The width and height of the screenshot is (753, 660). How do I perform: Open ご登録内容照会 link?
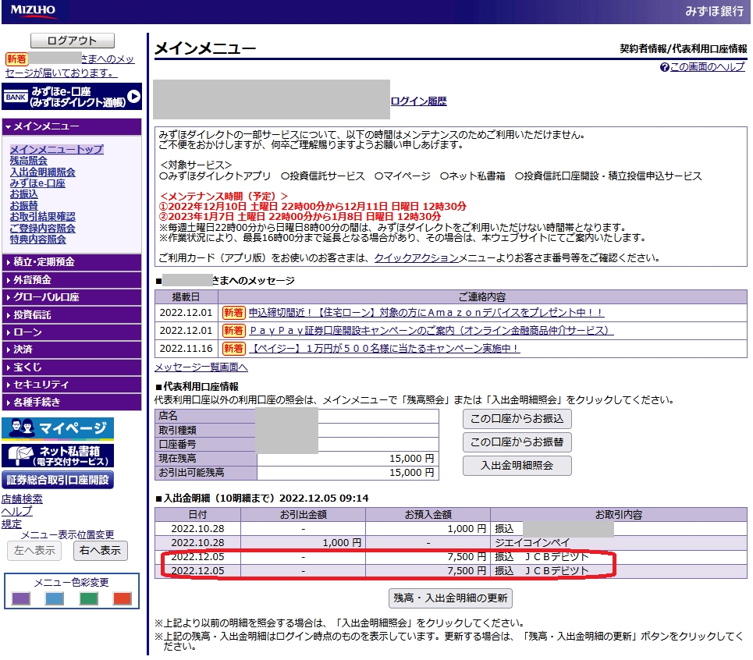(x=43, y=228)
